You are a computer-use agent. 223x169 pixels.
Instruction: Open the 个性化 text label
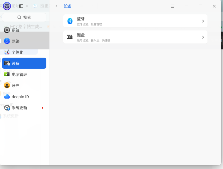17,52
